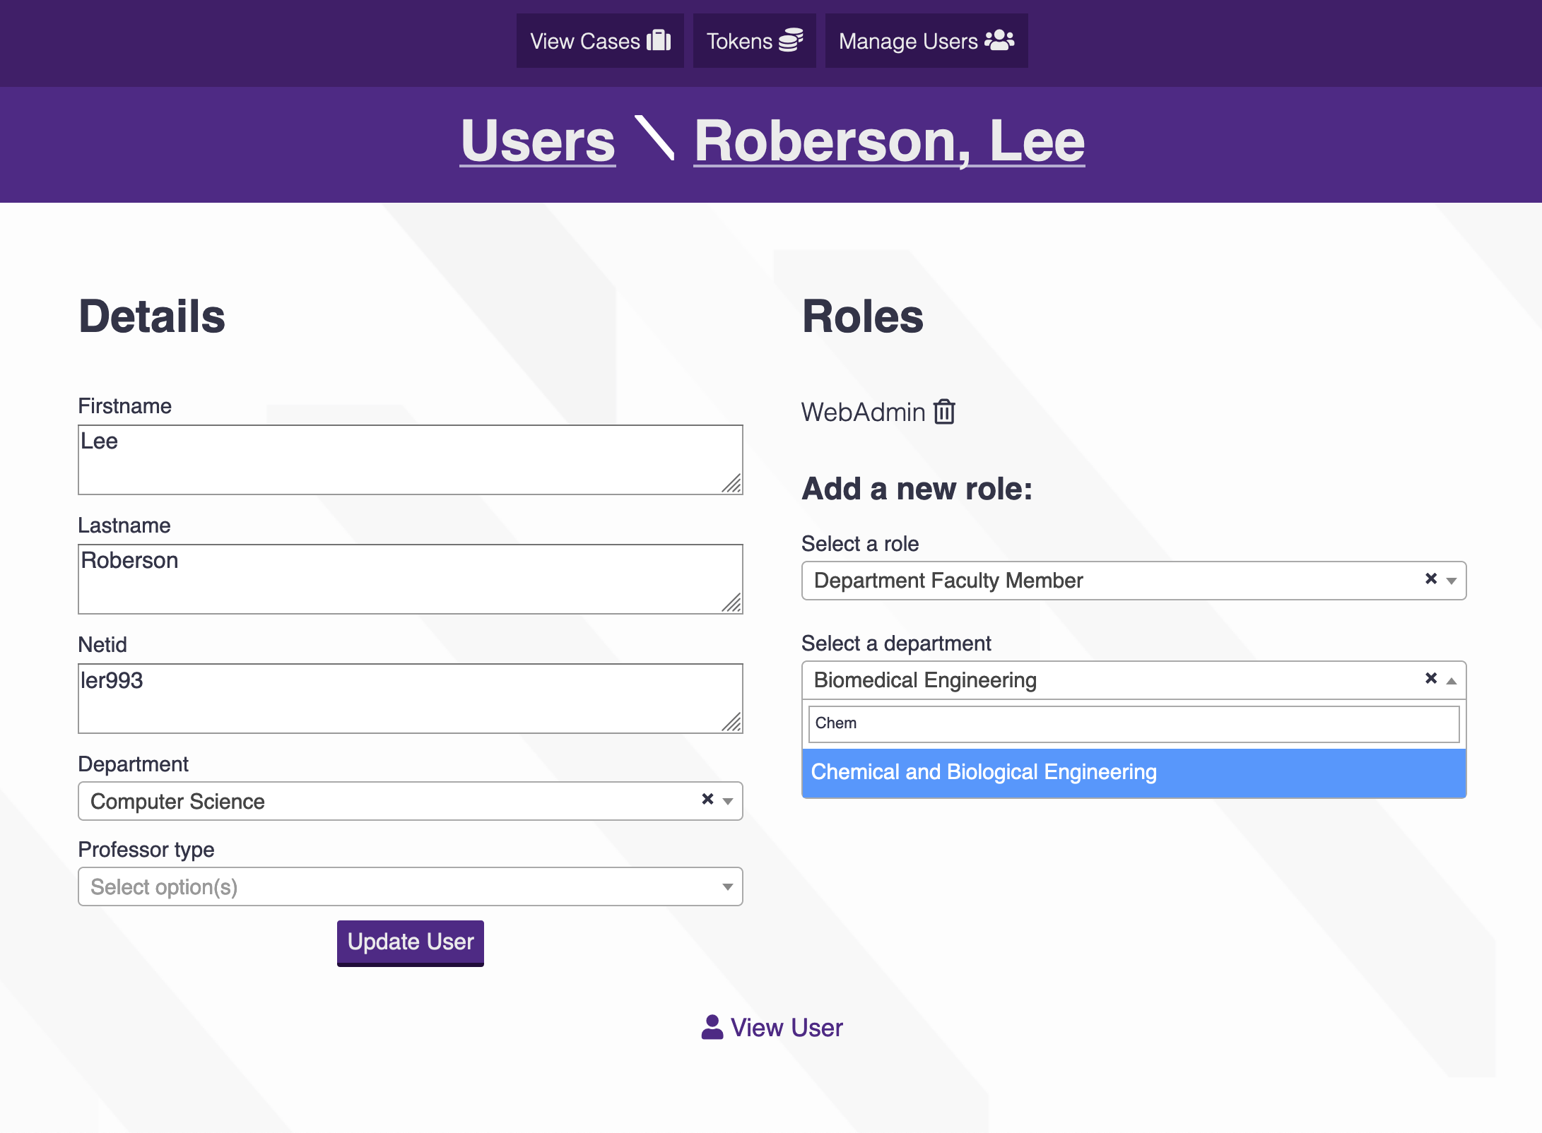Click inside the Netid field showing ler993
The width and height of the screenshot is (1542, 1133).
point(410,697)
